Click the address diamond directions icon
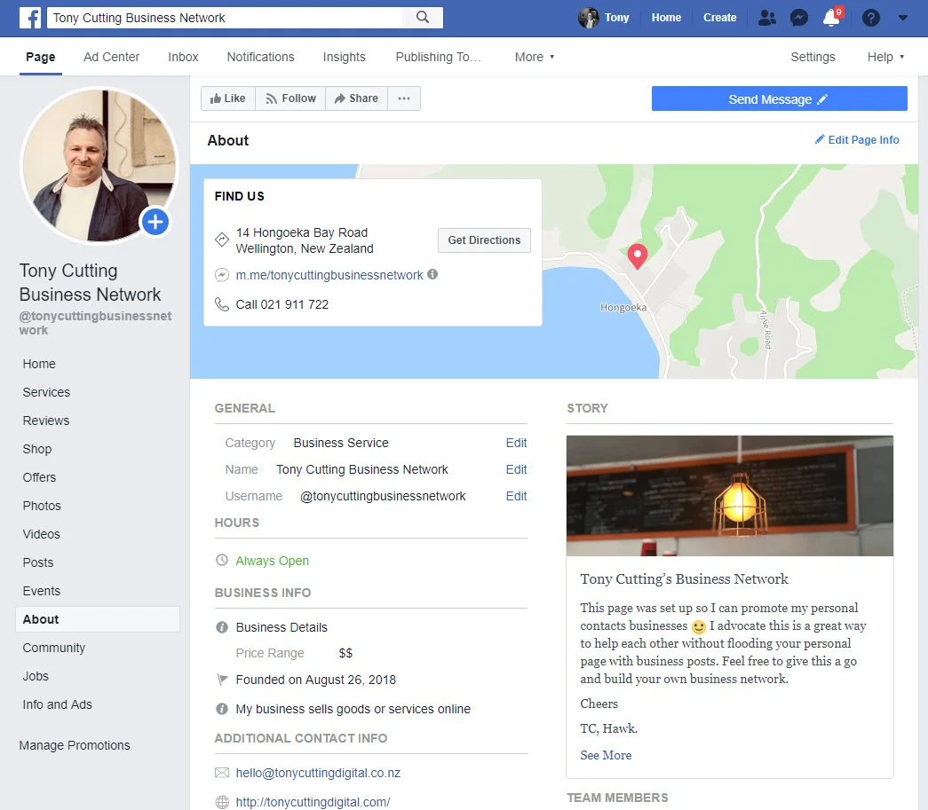 222,240
